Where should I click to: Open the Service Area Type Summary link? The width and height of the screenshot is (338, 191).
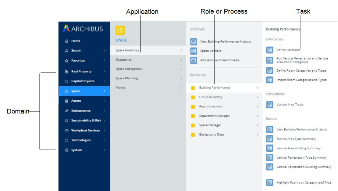296,139
